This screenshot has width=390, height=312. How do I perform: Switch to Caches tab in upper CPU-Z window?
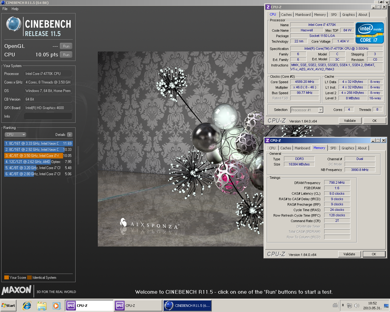[286, 15]
